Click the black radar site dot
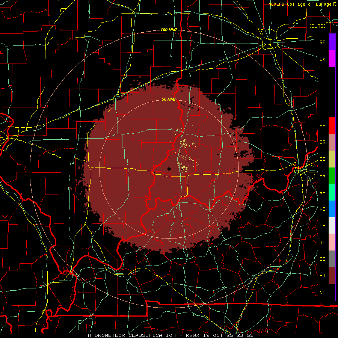338x338 pixels. coord(169,169)
